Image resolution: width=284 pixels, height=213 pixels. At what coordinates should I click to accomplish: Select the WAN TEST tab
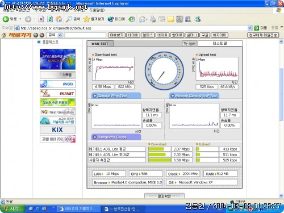coord(100,44)
